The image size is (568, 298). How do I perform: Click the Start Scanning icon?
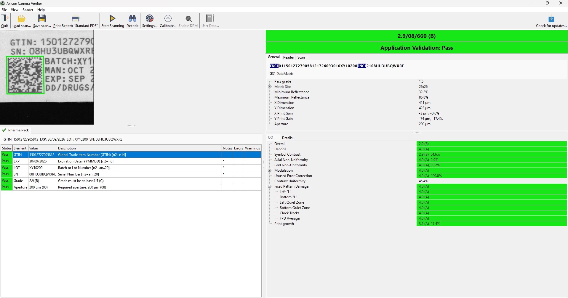tap(112, 18)
